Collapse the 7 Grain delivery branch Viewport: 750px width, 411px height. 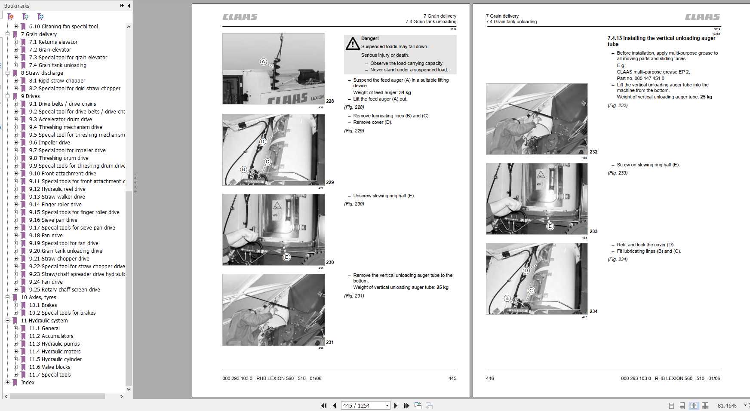pyautogui.click(x=7, y=34)
